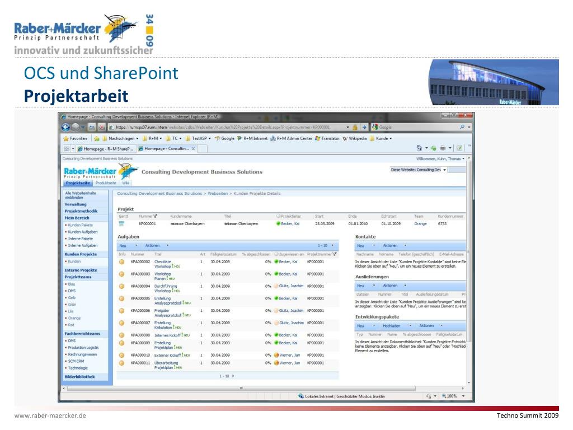Open Kunden Aufgaben in left navigation

coord(83,232)
